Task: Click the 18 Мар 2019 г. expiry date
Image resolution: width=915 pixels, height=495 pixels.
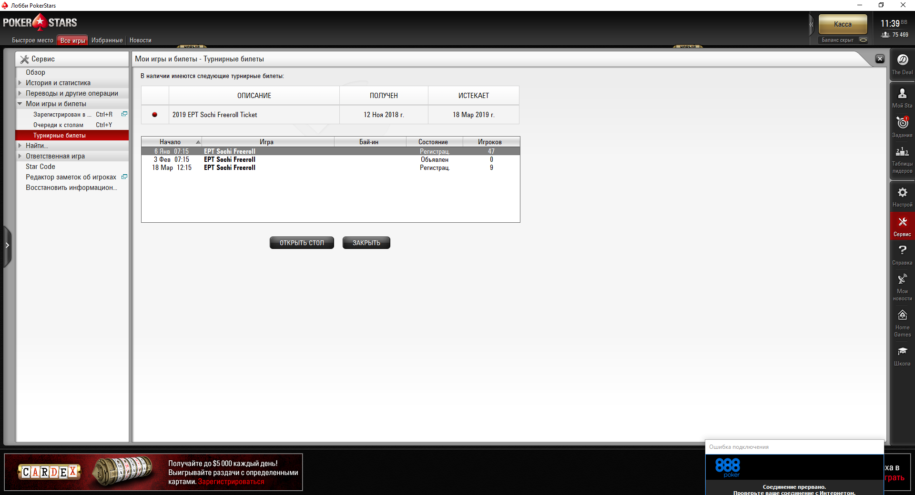Action: click(474, 115)
